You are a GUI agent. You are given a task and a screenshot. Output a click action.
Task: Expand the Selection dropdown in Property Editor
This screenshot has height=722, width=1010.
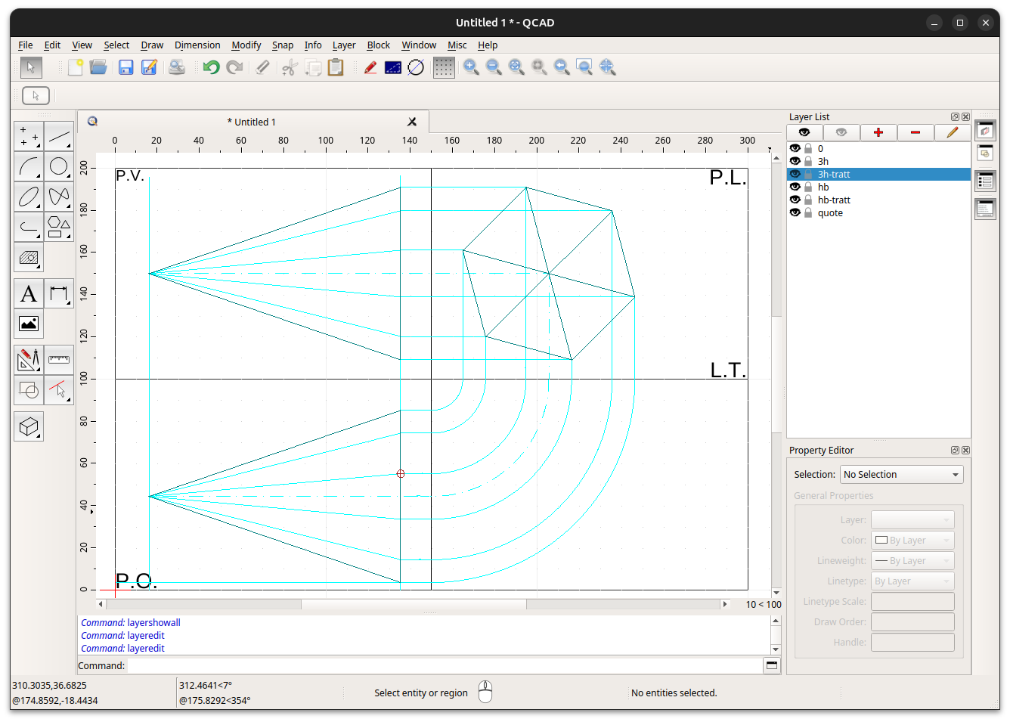pos(902,475)
